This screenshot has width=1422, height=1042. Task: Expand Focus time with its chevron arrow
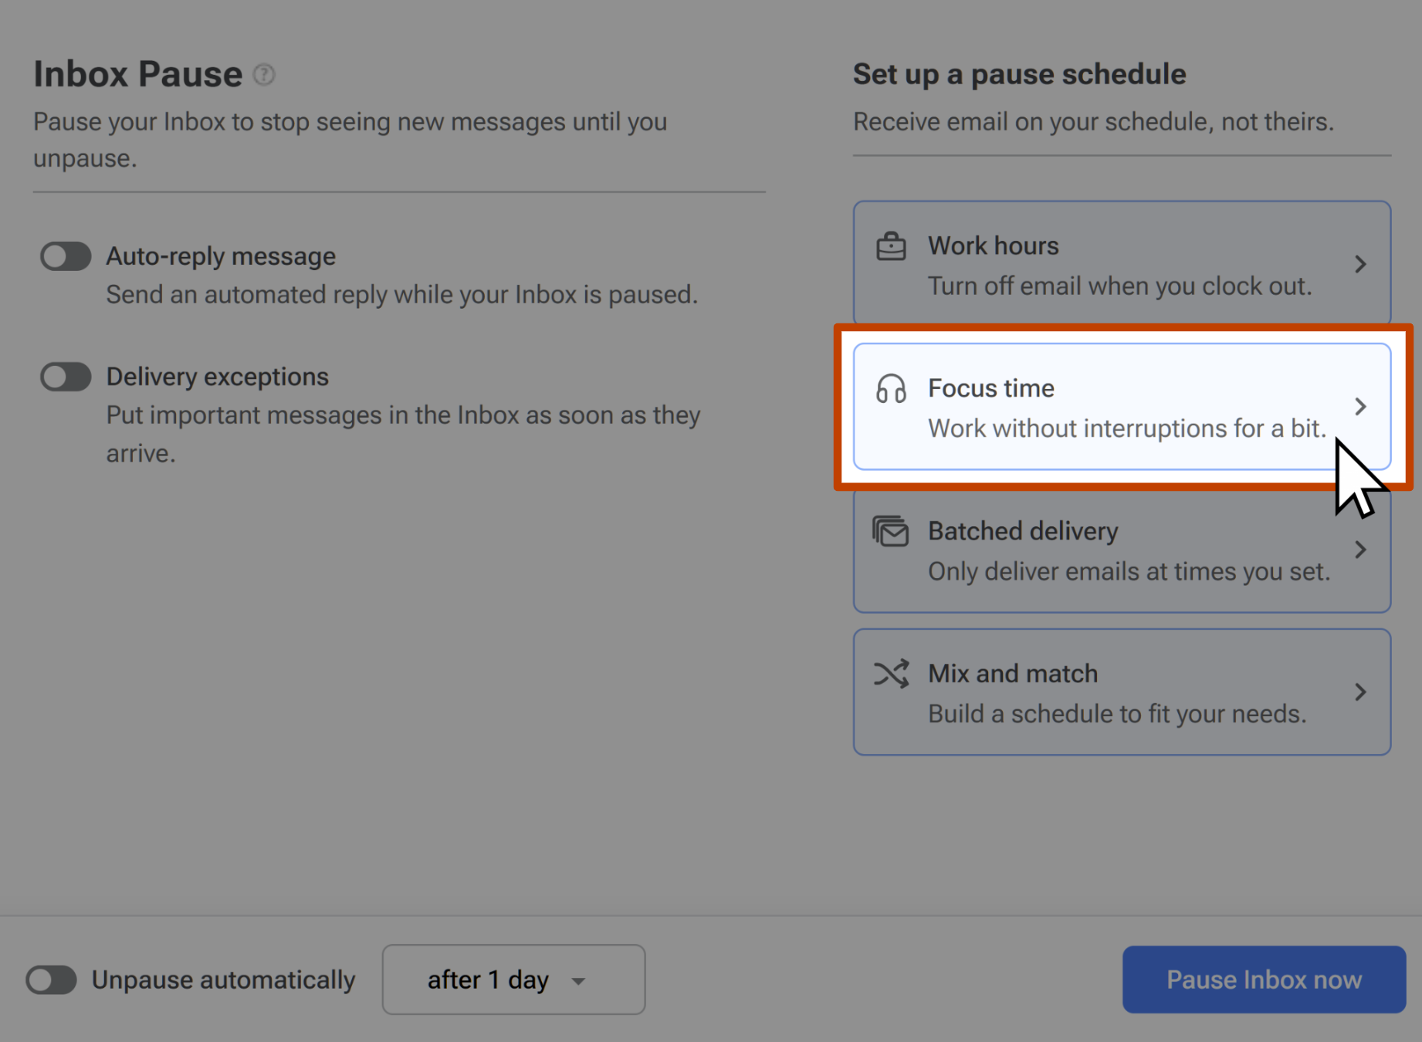coord(1360,407)
